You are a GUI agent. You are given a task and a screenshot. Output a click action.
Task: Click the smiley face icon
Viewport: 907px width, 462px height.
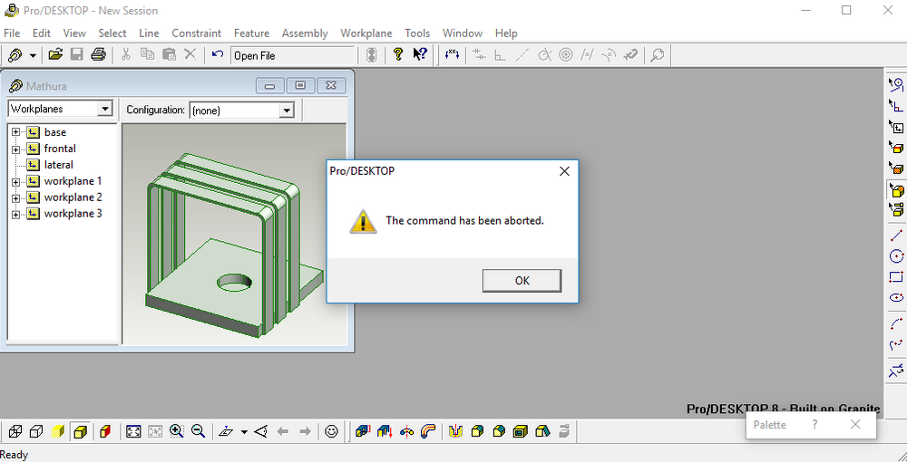click(331, 431)
